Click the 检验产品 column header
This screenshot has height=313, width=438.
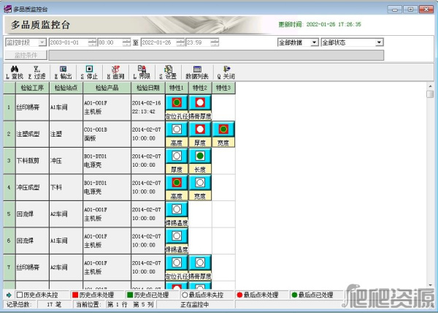click(107, 88)
